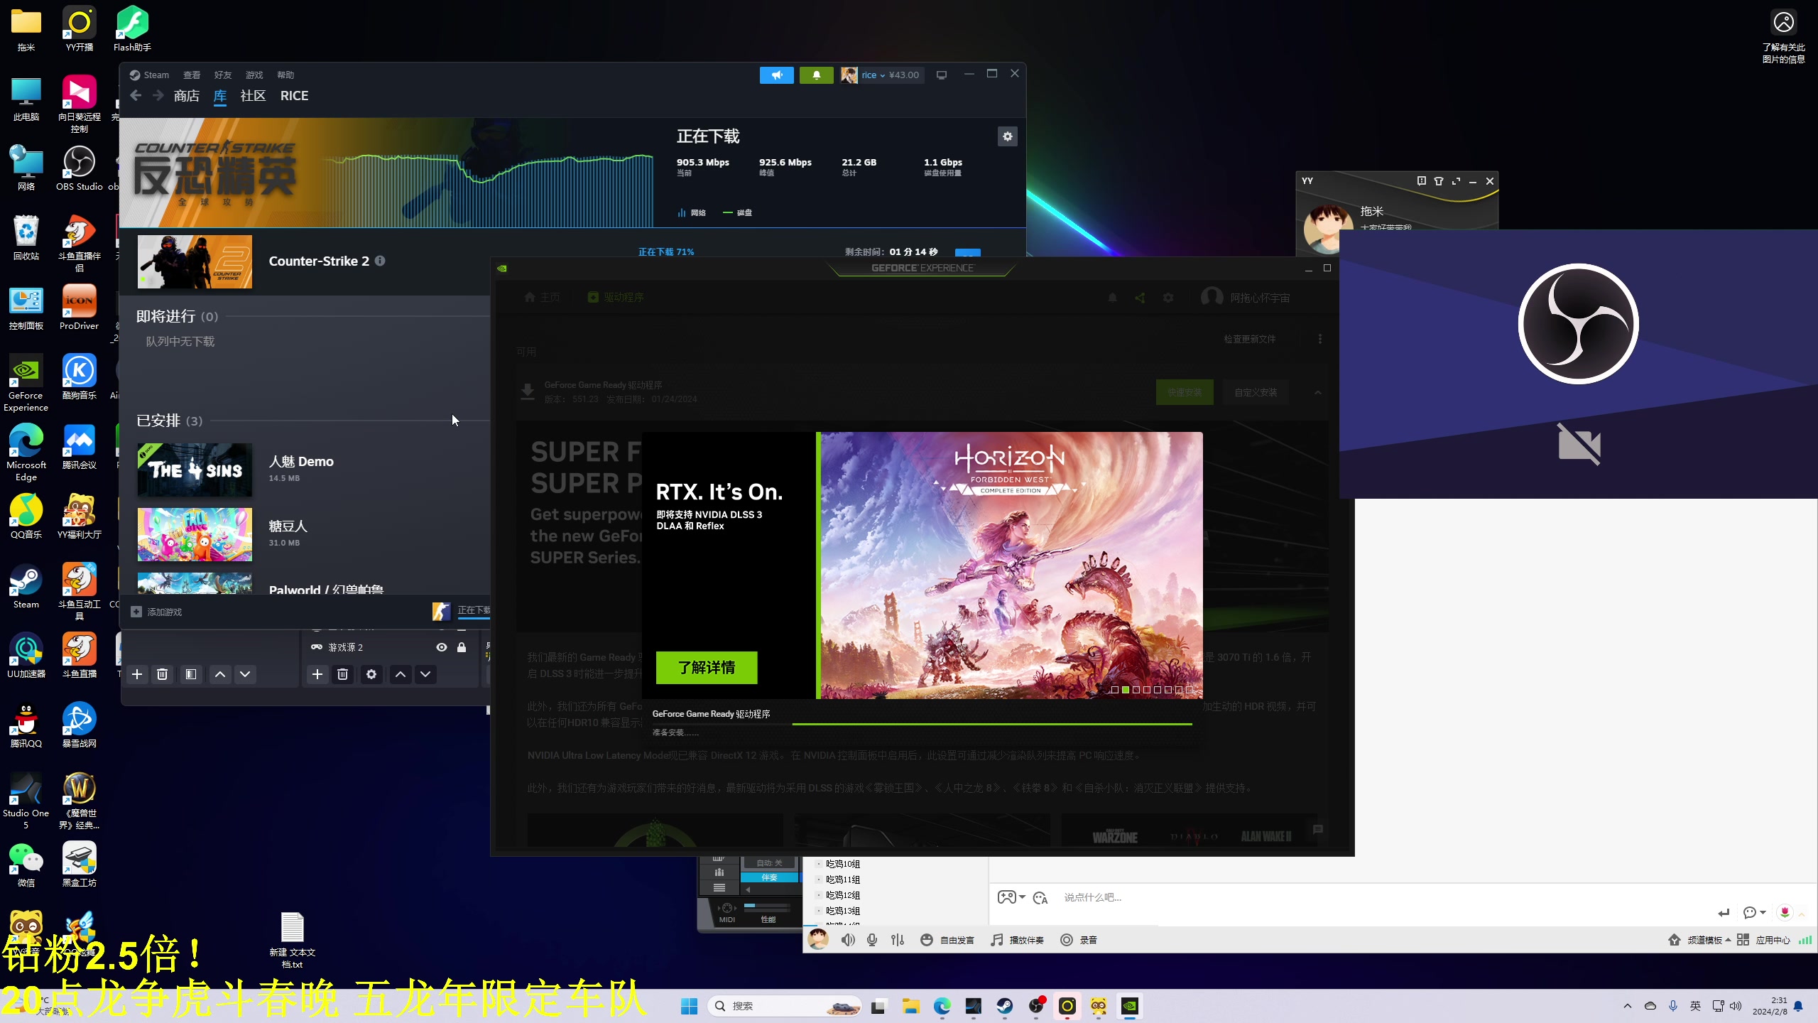The width and height of the screenshot is (1818, 1023).
Task: Click Counter-Strike 2 info icon
Action: tap(380, 261)
